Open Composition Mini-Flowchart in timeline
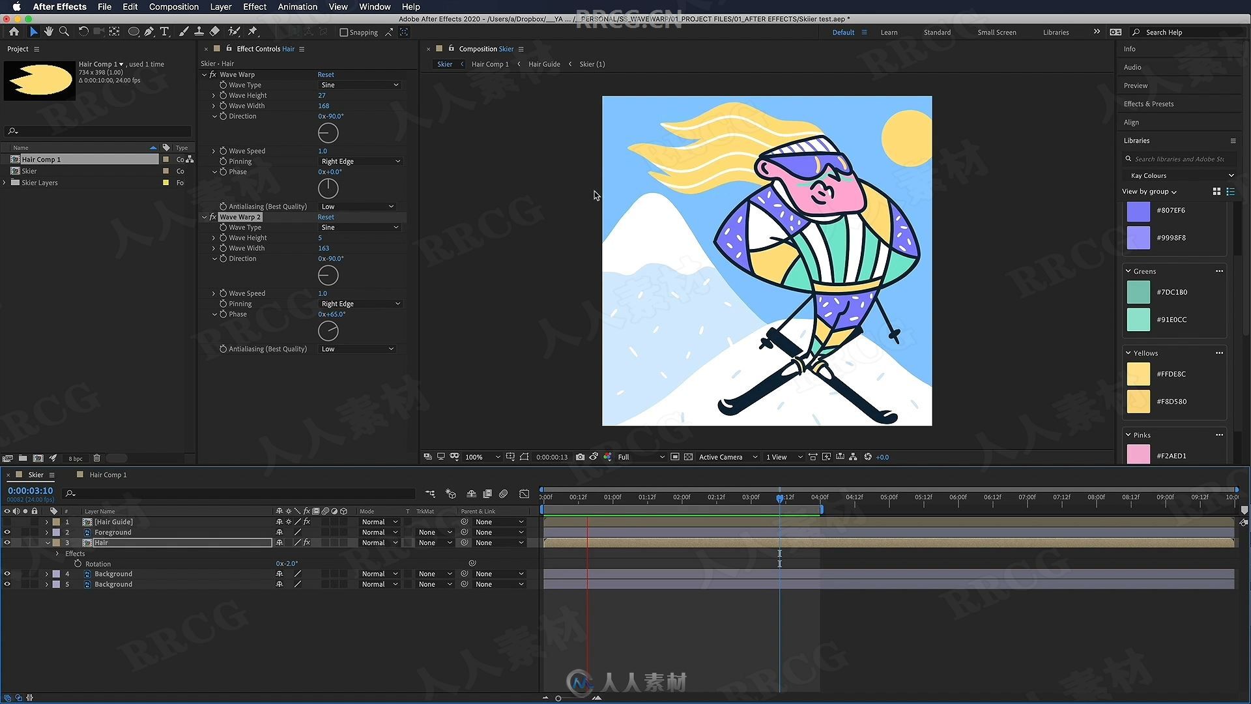 tap(430, 493)
